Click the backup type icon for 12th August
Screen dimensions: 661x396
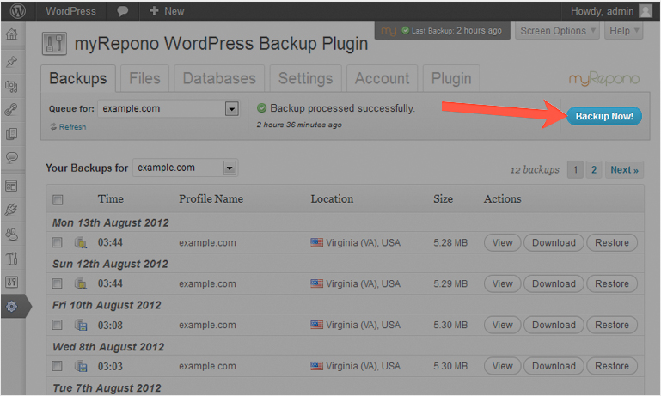tap(81, 284)
